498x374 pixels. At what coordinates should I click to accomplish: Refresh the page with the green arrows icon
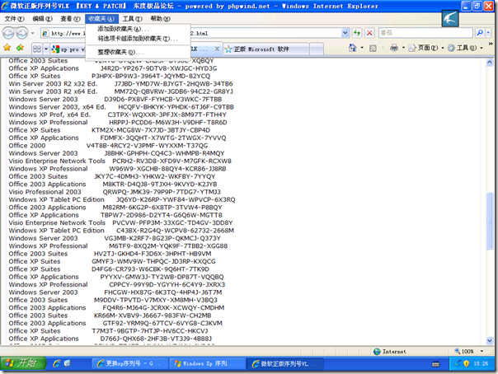[x=357, y=33]
